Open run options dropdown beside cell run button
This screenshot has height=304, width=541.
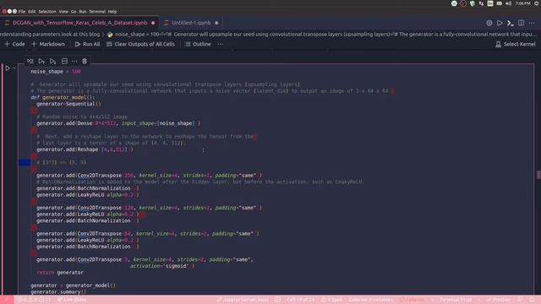click(x=14, y=68)
